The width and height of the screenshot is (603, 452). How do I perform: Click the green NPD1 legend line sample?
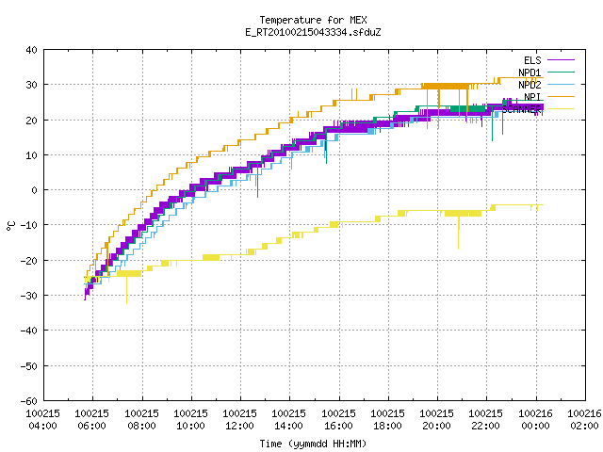coord(561,72)
